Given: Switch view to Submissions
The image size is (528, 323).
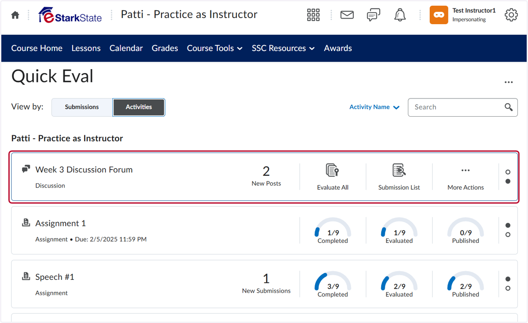Looking at the screenshot, I should click(x=82, y=107).
